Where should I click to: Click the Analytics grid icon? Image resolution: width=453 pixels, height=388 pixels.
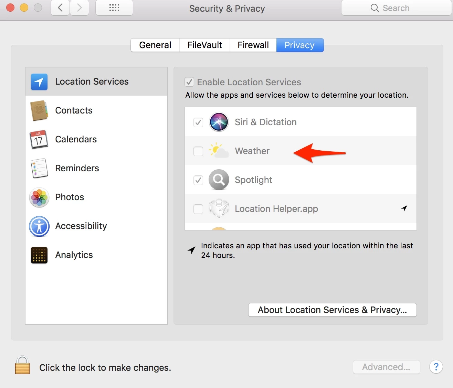[x=39, y=255]
